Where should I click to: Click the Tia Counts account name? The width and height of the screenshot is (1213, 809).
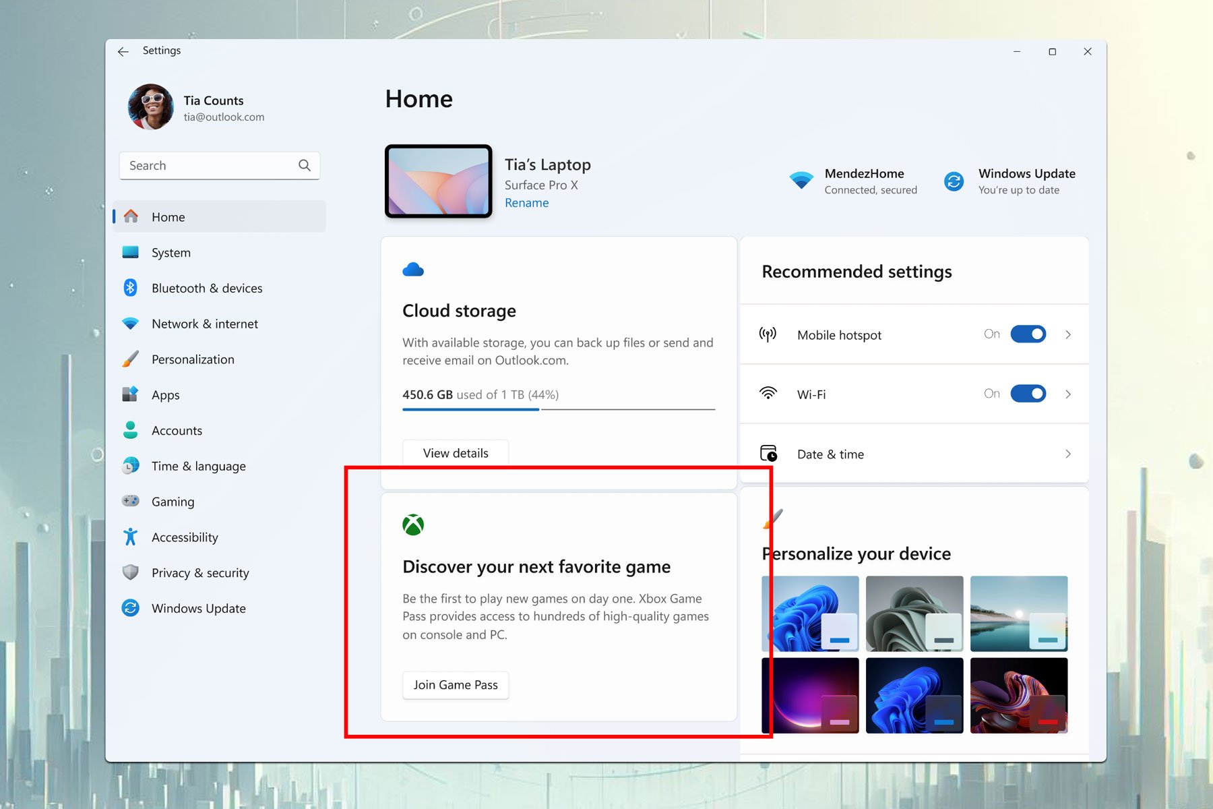(214, 100)
